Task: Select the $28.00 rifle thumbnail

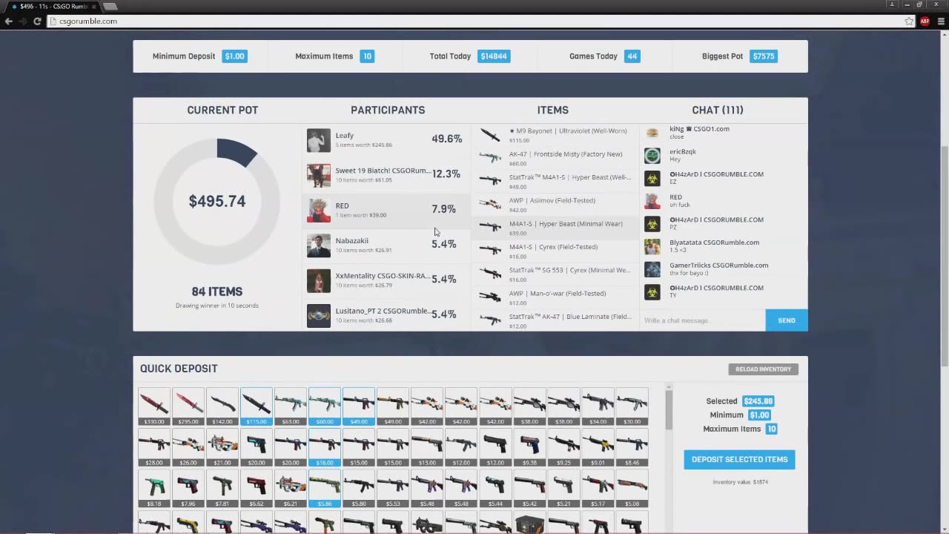Action: click(x=154, y=447)
